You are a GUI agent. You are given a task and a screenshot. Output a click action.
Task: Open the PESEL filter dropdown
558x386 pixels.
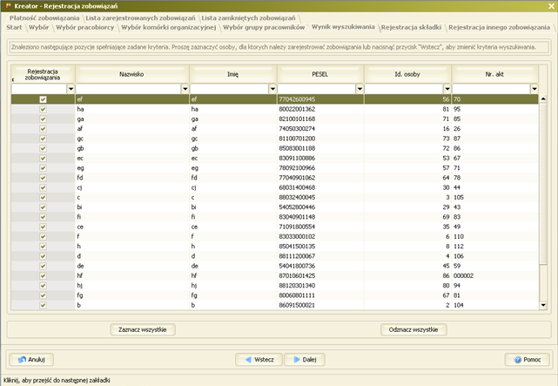[360, 89]
